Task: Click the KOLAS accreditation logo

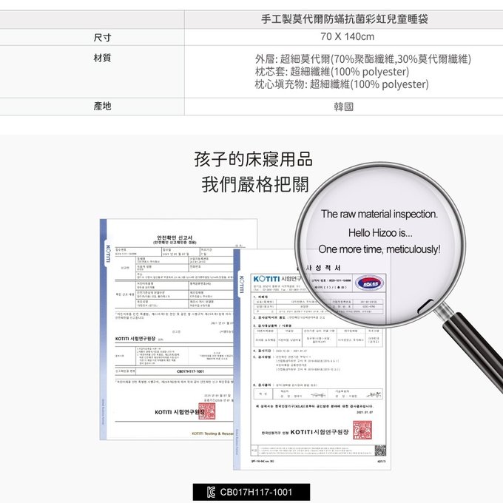Action: (x=369, y=283)
